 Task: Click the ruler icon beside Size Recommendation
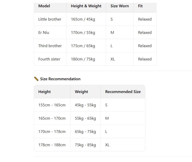coord(36,79)
